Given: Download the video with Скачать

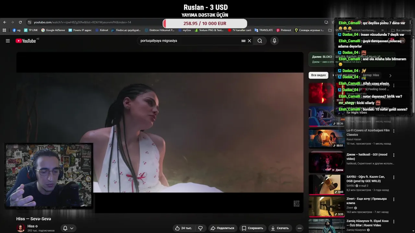Looking at the screenshot, I should 280,228.
